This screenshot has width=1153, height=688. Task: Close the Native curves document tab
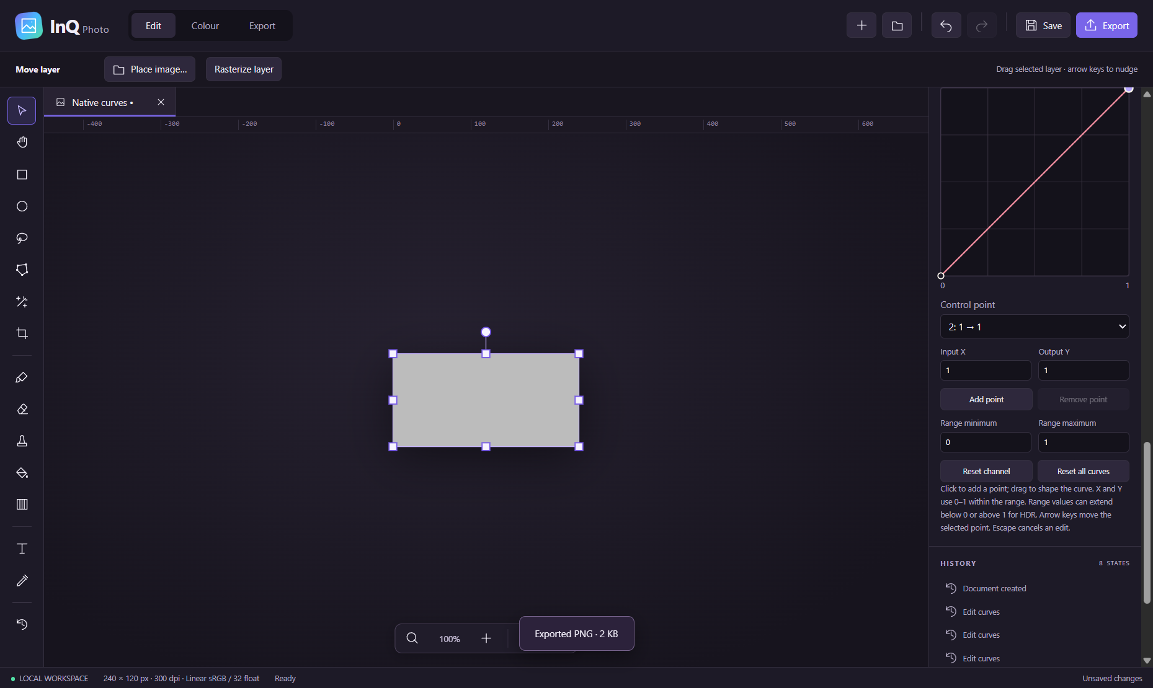tap(161, 102)
